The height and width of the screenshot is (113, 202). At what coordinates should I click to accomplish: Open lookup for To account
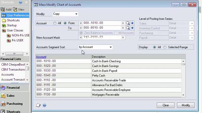[x=128, y=28]
